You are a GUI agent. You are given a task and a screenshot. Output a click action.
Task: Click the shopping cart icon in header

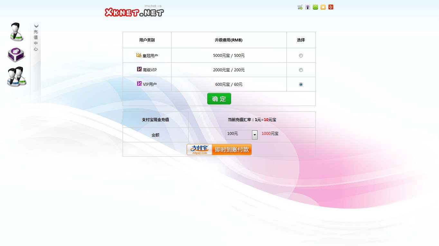click(300, 7)
